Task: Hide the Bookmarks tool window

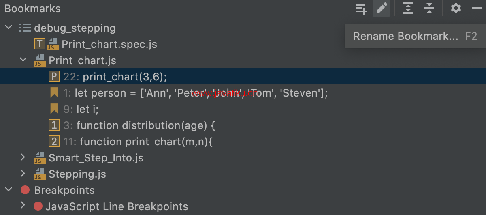Action: tap(477, 9)
